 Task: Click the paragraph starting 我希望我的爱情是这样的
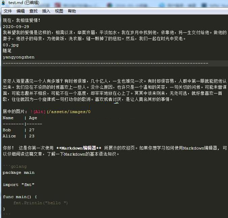click(115, 35)
